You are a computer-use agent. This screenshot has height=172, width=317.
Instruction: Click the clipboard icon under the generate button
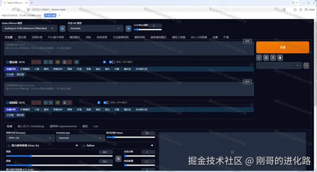pyautogui.click(x=280, y=58)
